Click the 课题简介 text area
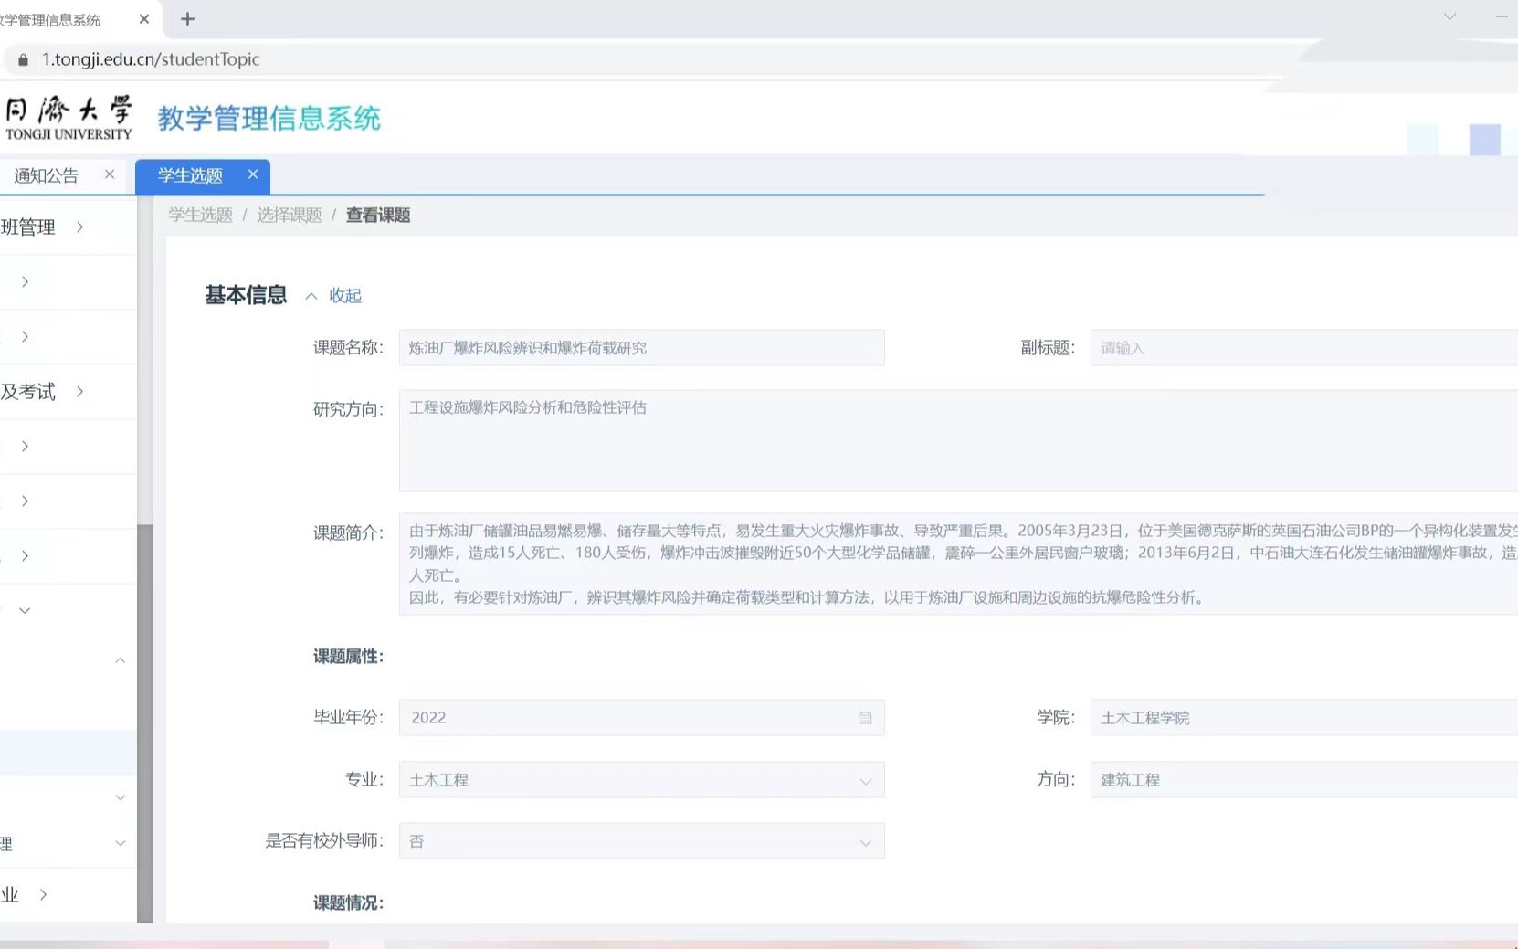The image size is (1518, 949). tap(959, 564)
